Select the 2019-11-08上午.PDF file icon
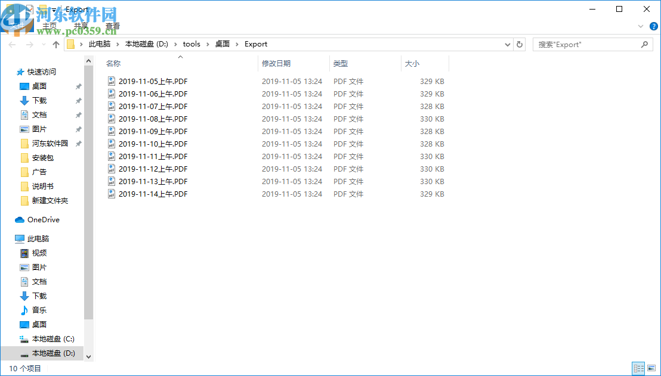The height and width of the screenshot is (376, 661). (x=112, y=119)
